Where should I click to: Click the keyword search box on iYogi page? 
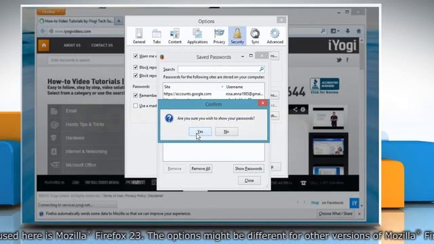[86, 60]
